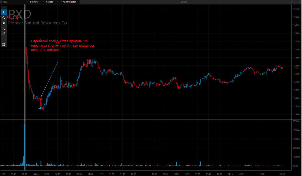Minimize the Chart window
The width and height of the screenshot is (302, 176).
296,2
